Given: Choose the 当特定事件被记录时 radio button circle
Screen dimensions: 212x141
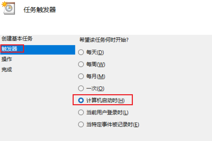Looking at the screenshot, I should (81, 124).
